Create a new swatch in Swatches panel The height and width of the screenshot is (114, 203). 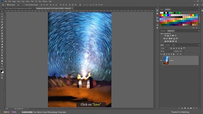[193, 28]
